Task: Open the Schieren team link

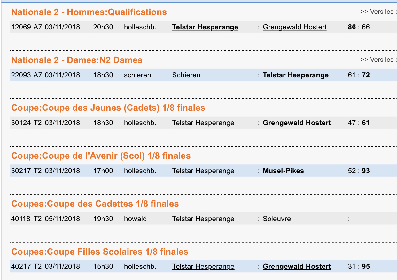Action: (186, 75)
